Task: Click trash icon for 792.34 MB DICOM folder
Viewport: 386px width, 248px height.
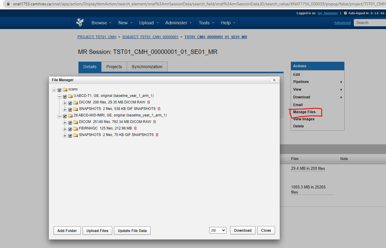Action: (155, 122)
